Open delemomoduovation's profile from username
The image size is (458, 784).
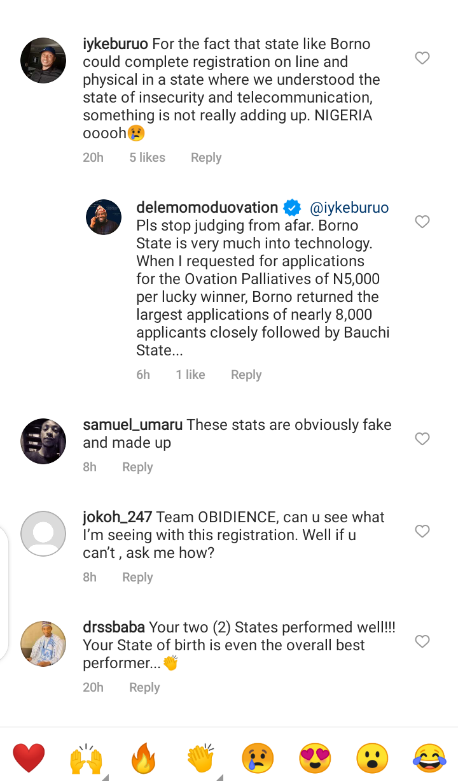207,208
